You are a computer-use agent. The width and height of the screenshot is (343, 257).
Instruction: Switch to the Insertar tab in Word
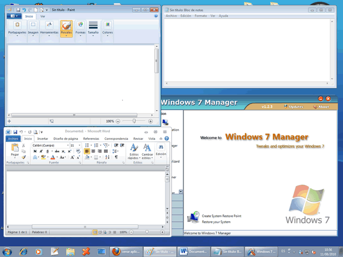(x=43, y=139)
